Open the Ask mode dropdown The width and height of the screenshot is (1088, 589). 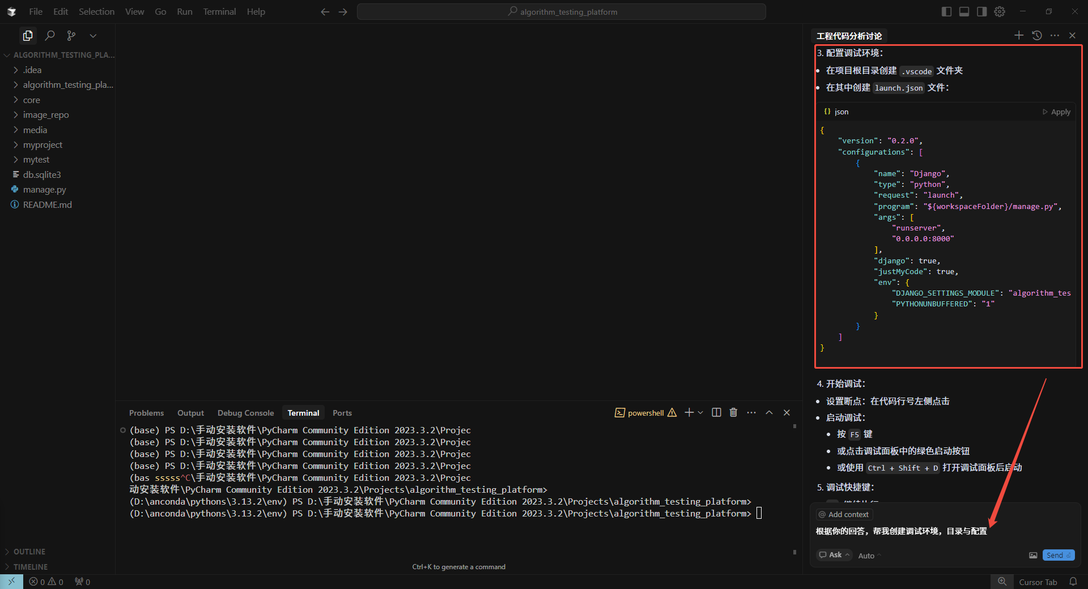click(834, 555)
